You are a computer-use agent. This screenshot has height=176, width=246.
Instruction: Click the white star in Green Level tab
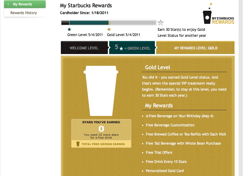point(121,49)
